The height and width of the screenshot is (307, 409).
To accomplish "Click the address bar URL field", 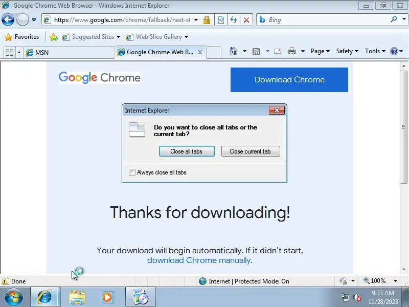I will [x=122, y=20].
